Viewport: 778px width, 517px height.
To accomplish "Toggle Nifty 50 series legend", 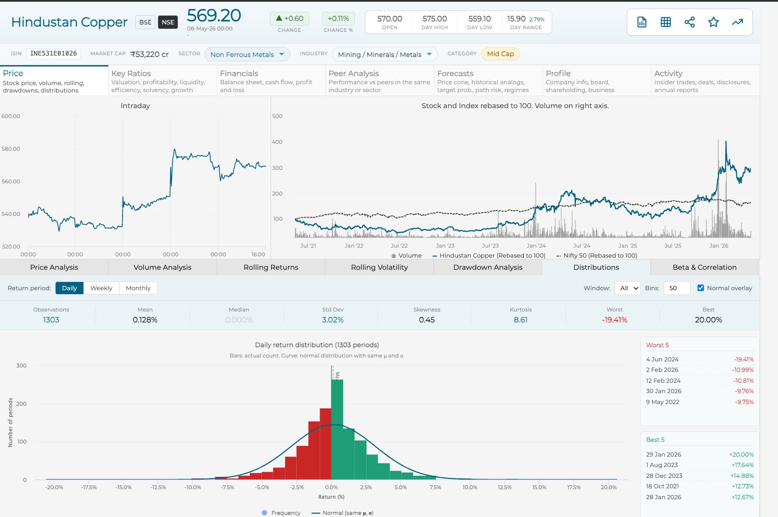I will pyautogui.click(x=596, y=255).
